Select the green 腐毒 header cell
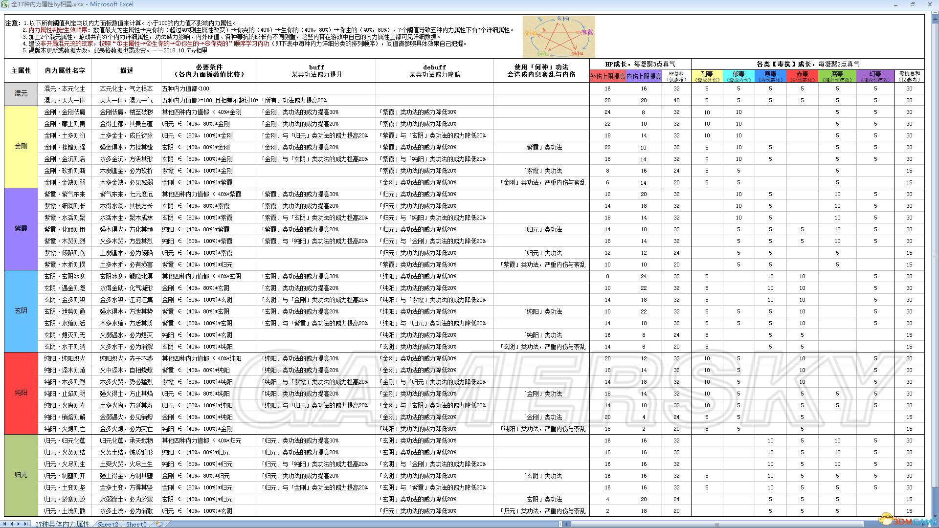 pos(837,76)
